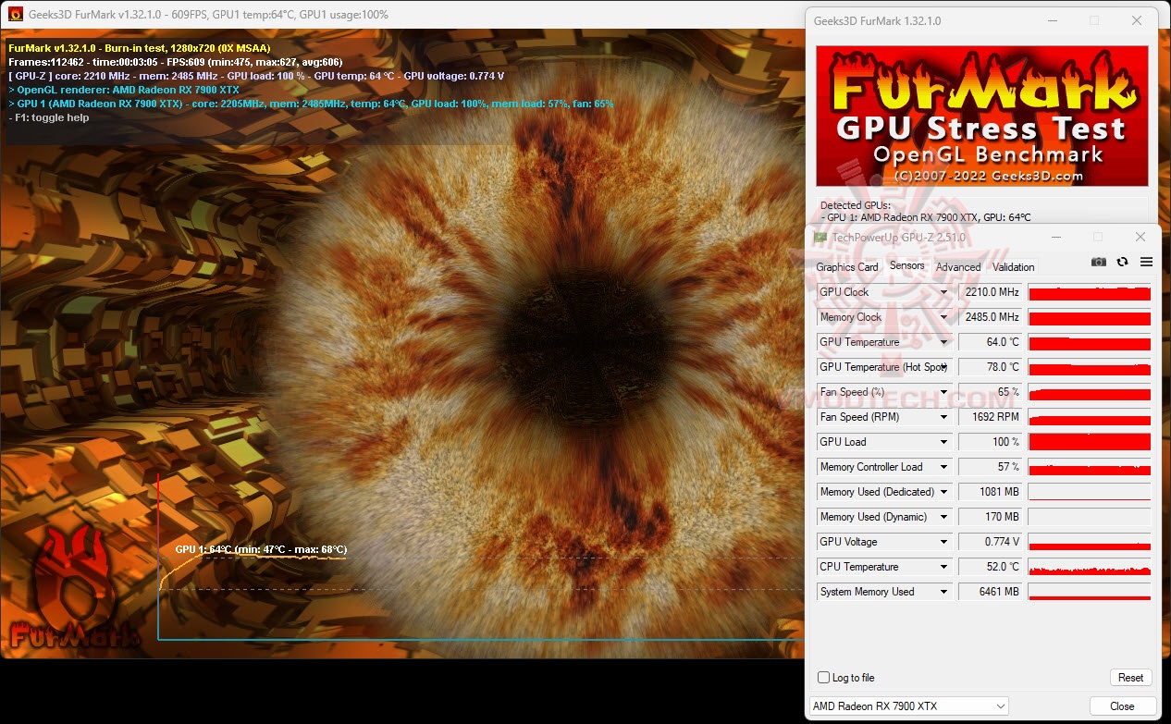Open the Fan Speed (%) dropdown
Screen dimensions: 1171x724
click(943, 392)
